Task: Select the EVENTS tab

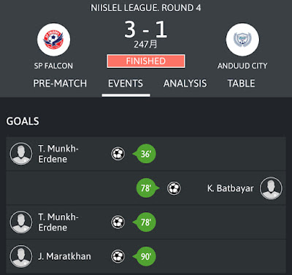Action: (126, 83)
